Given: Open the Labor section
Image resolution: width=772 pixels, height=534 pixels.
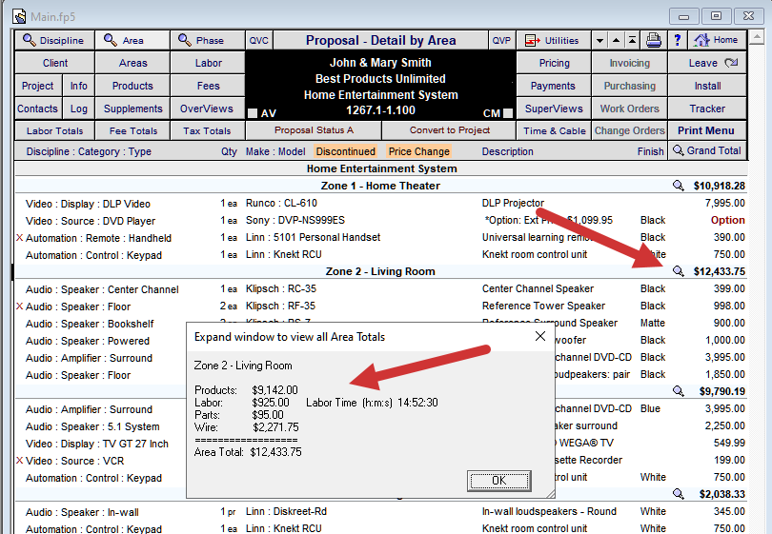Looking at the screenshot, I should pos(208,63).
